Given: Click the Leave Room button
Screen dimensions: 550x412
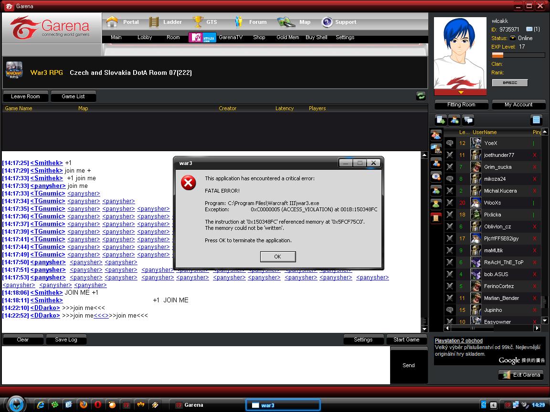Looking at the screenshot, I should (26, 96).
